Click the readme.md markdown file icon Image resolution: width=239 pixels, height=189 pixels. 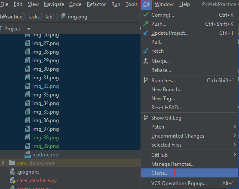[28, 155]
